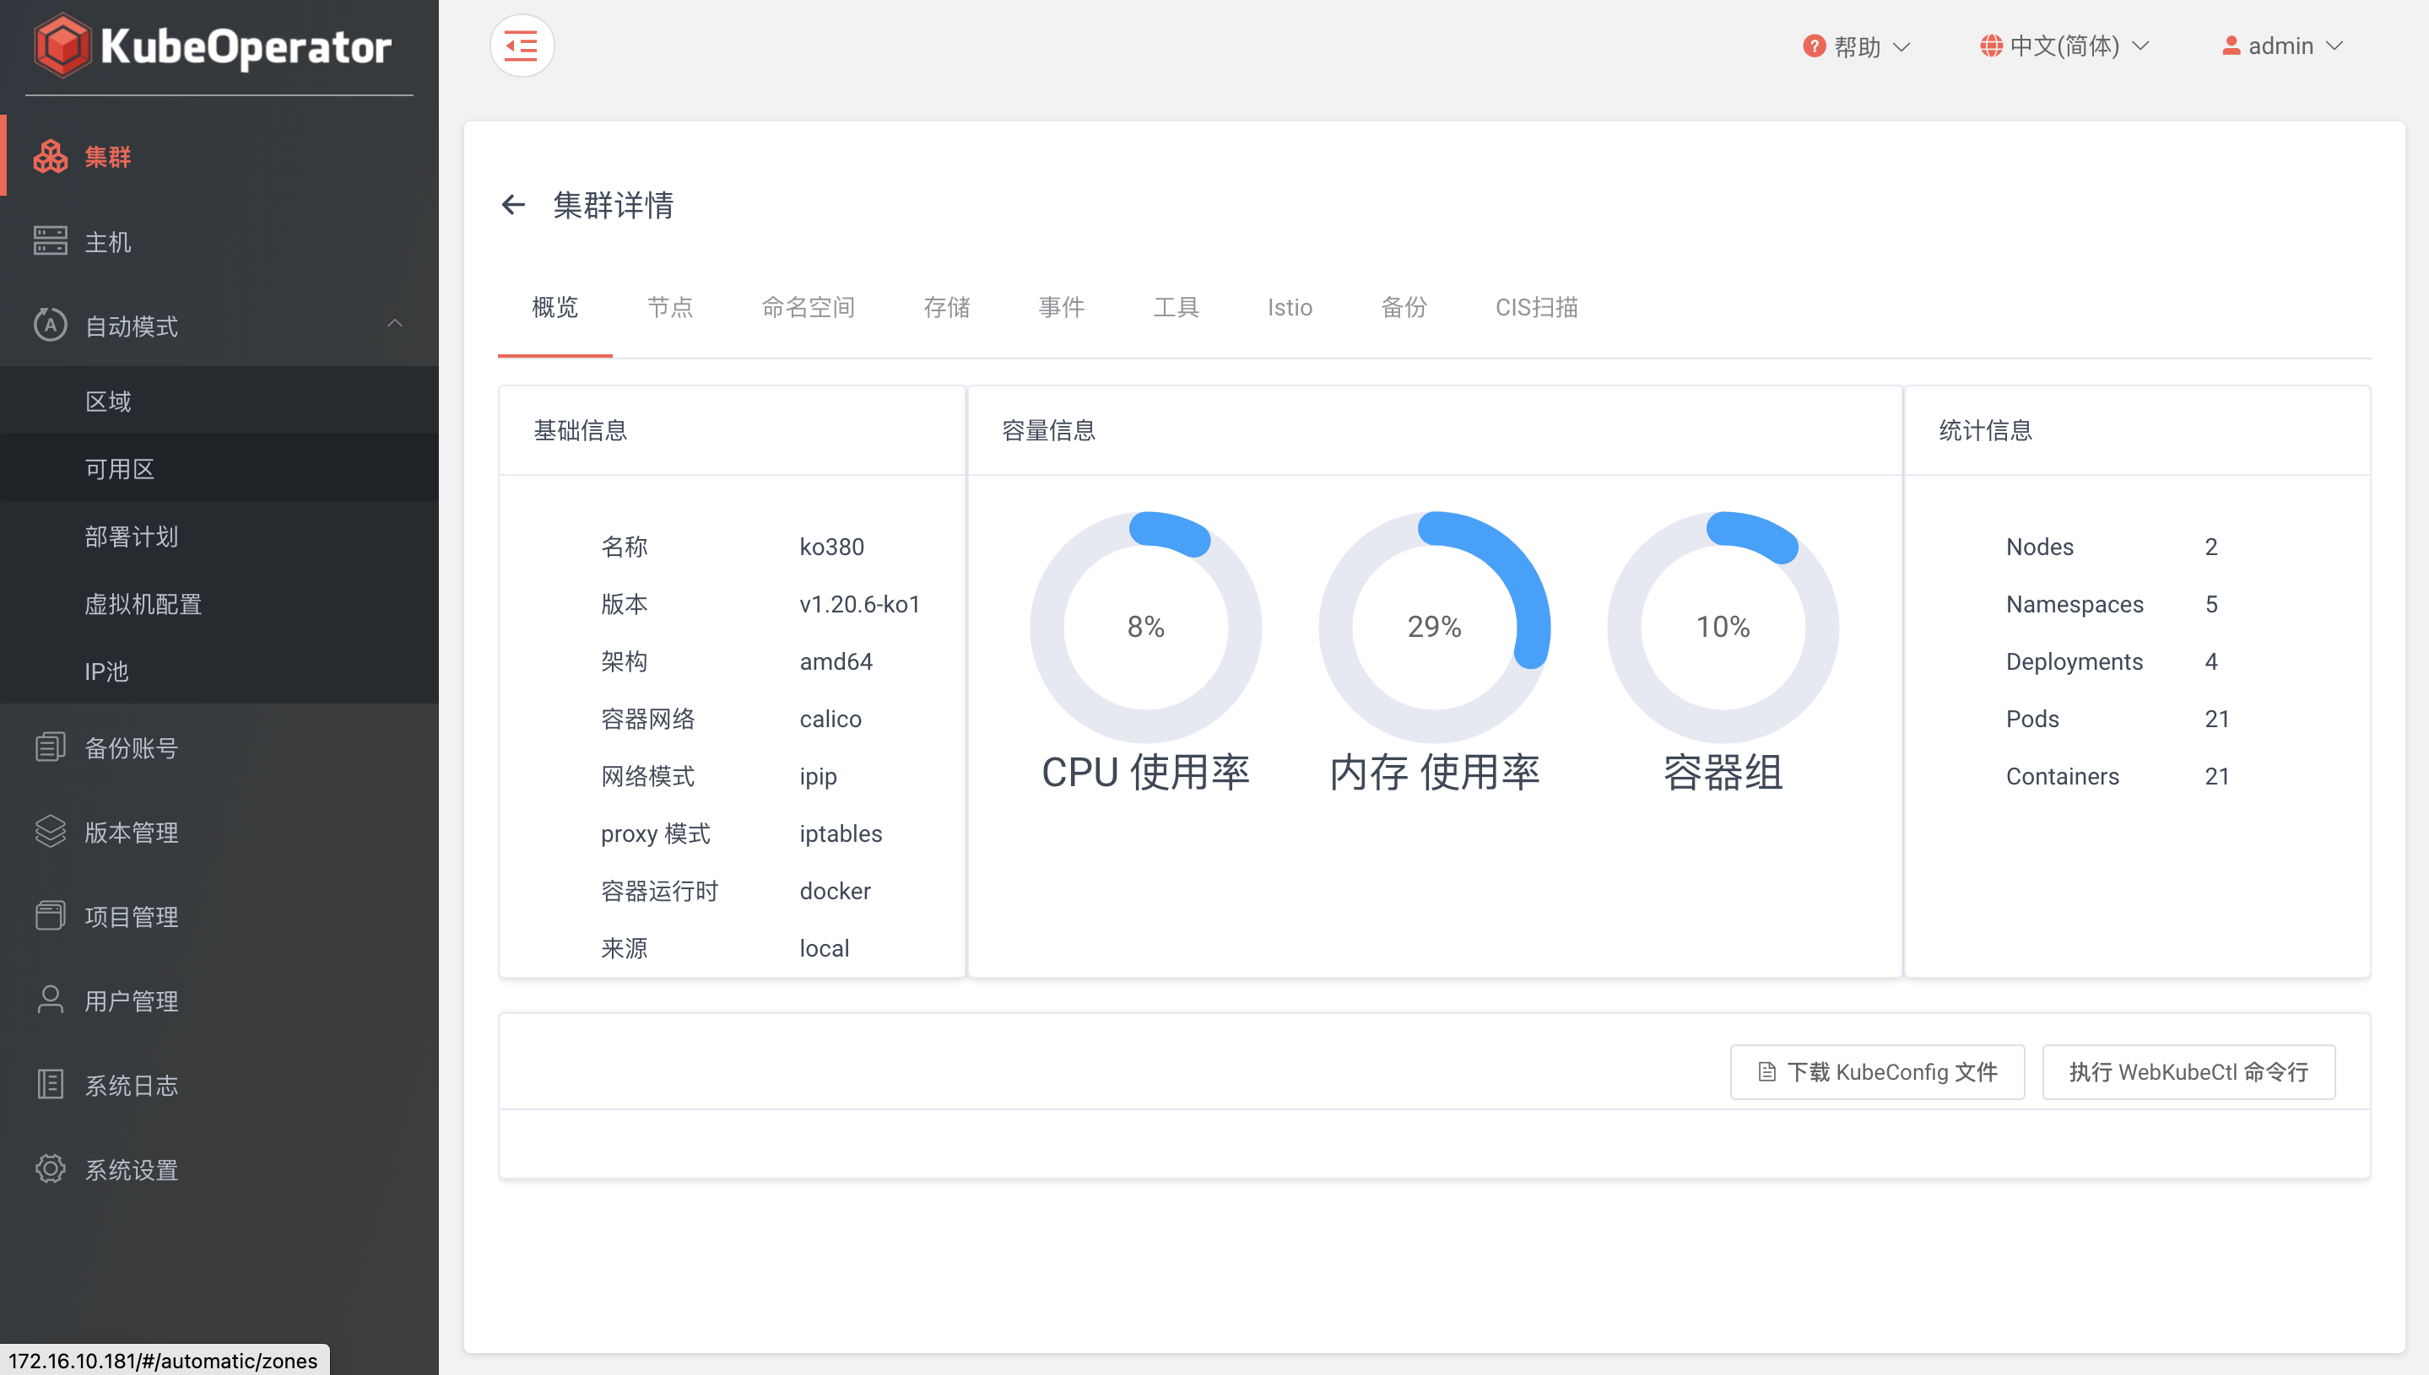2429x1375 pixels.
Task: Click the CPU 使用率 progress ring
Action: coord(1146,626)
